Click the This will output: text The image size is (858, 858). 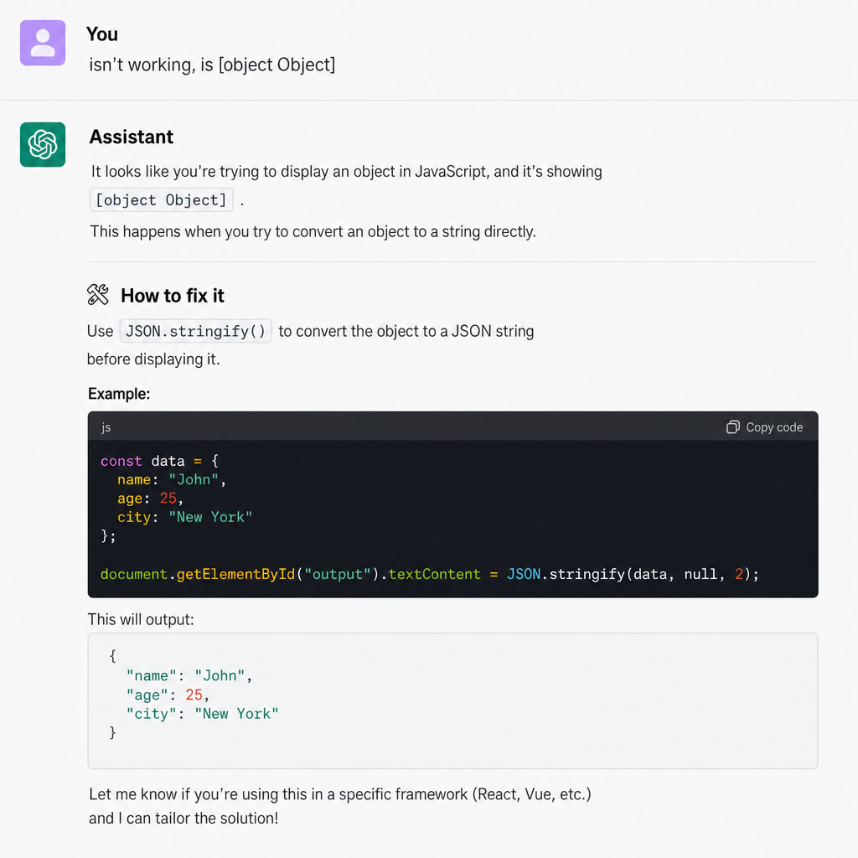point(141,619)
